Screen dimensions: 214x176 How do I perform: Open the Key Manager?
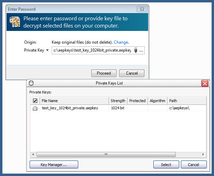[x=54, y=165]
